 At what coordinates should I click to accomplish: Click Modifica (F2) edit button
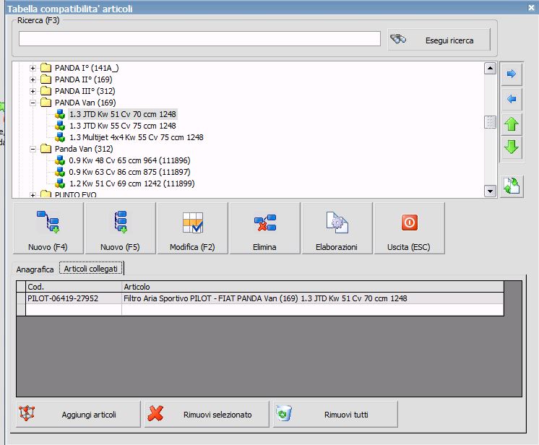[x=192, y=228]
